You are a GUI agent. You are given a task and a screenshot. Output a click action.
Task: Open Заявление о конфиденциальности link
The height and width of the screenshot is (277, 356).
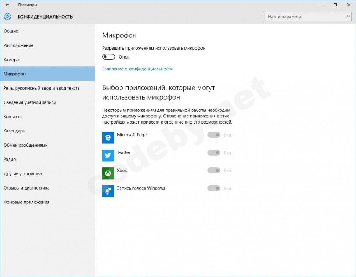tap(137, 69)
